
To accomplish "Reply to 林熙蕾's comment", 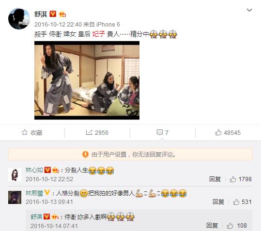I will click(218, 202).
